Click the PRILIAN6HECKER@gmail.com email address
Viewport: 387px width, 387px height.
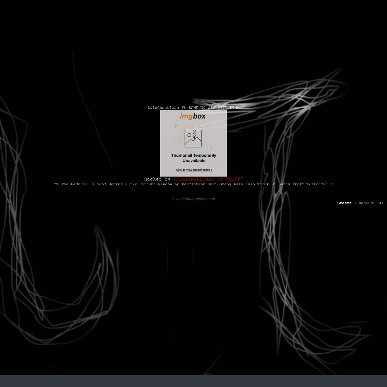point(193,199)
